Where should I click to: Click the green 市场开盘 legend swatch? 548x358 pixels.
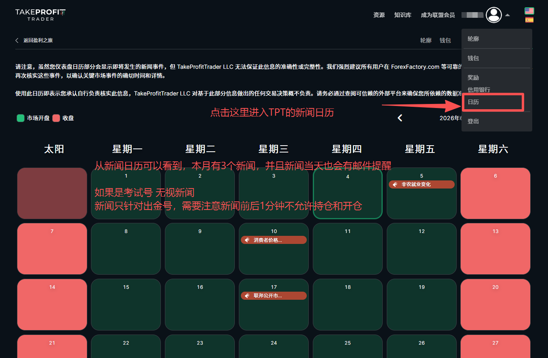click(x=21, y=118)
